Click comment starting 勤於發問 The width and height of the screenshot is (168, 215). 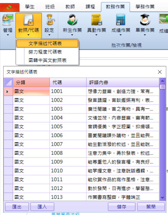click(x=123, y=188)
